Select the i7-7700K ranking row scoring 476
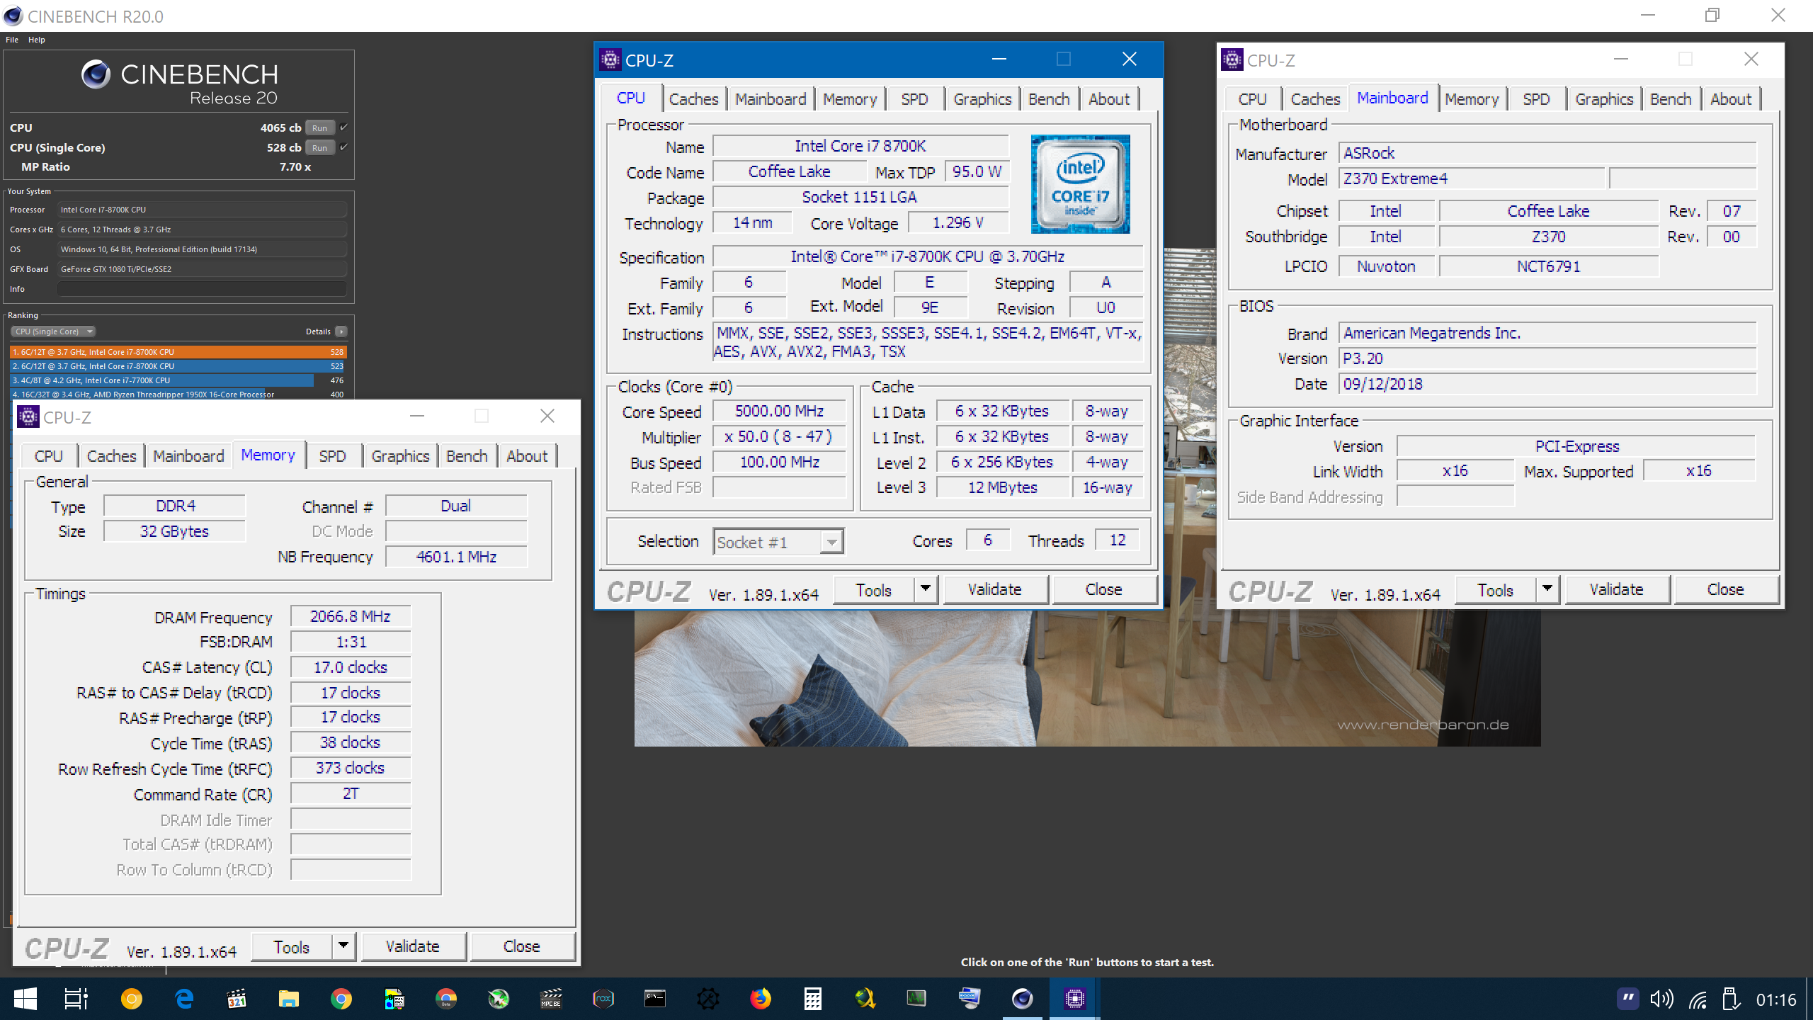The width and height of the screenshot is (1813, 1020). (178, 380)
